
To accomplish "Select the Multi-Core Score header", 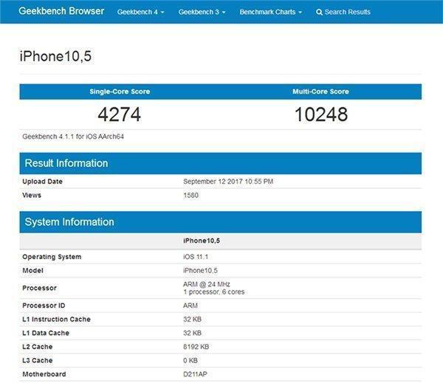I will pos(320,92).
